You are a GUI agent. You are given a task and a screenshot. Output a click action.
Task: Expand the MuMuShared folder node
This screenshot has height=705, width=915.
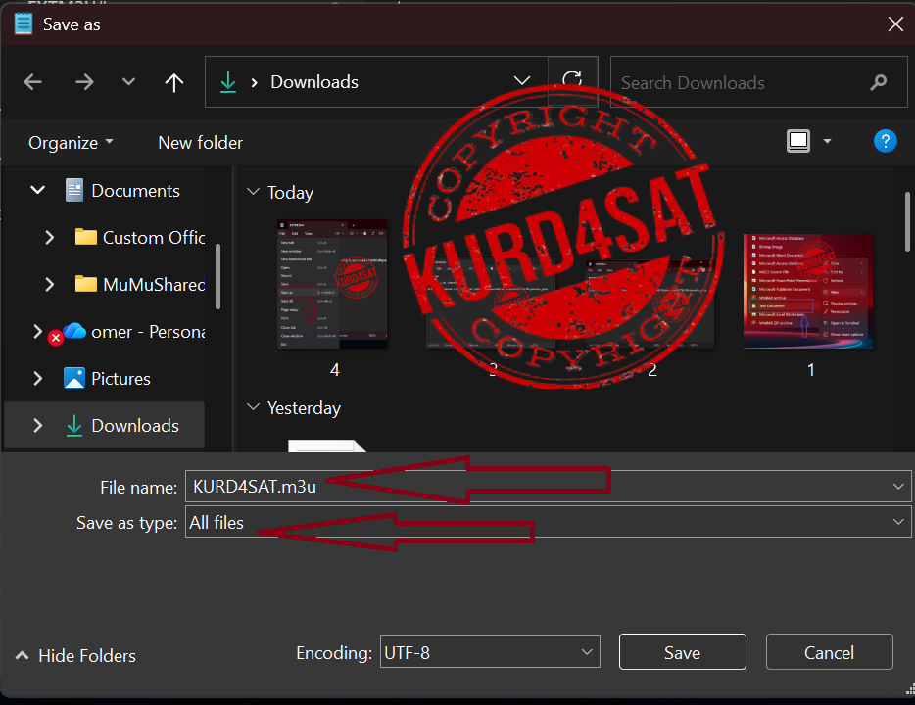[50, 284]
